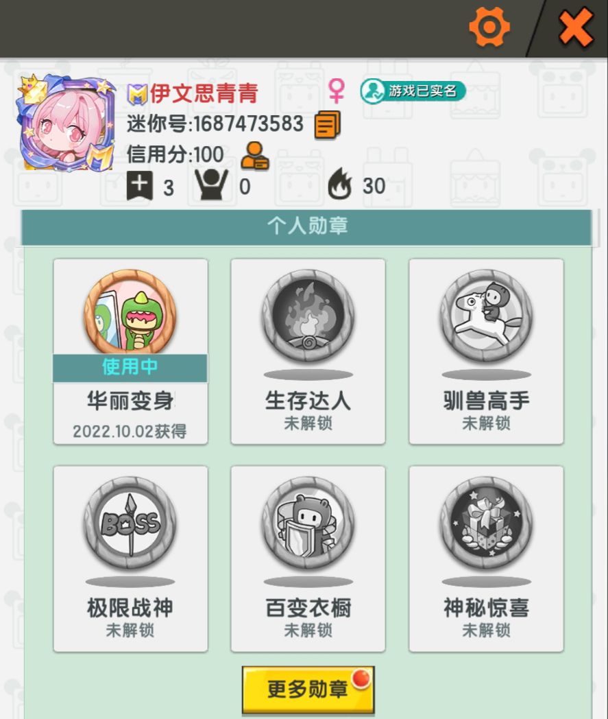This screenshot has width=608, height=719.
Task: Open the 更多勋章 yellow button
Action: click(308, 690)
